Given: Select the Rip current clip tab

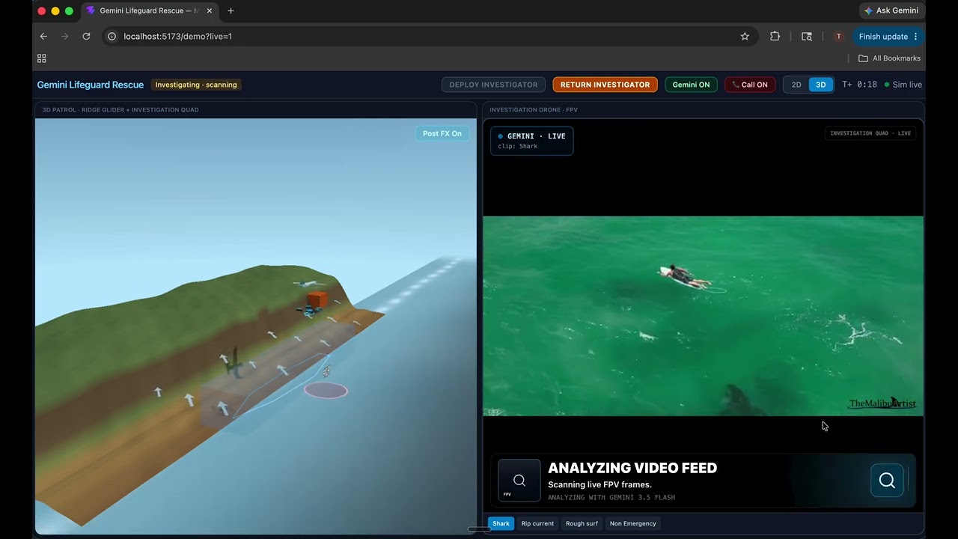Looking at the screenshot, I should tap(537, 523).
